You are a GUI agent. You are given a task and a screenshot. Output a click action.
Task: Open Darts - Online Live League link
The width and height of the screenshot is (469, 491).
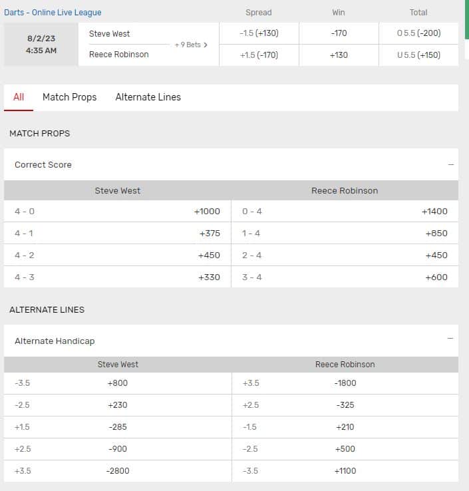pyautogui.click(x=53, y=13)
